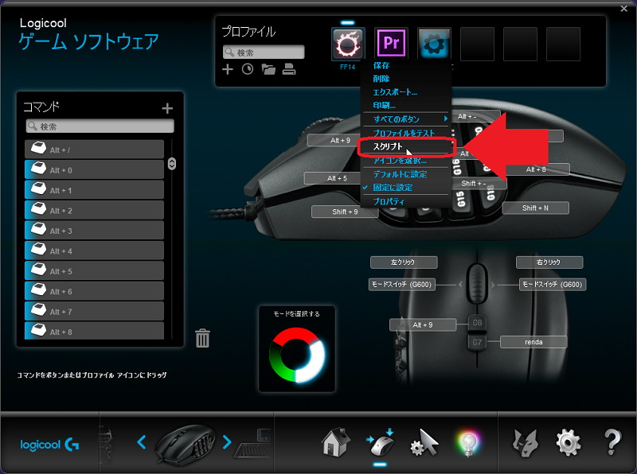Create a new profile with plus icon
Screen dimensions: 637x474
tap(228, 69)
